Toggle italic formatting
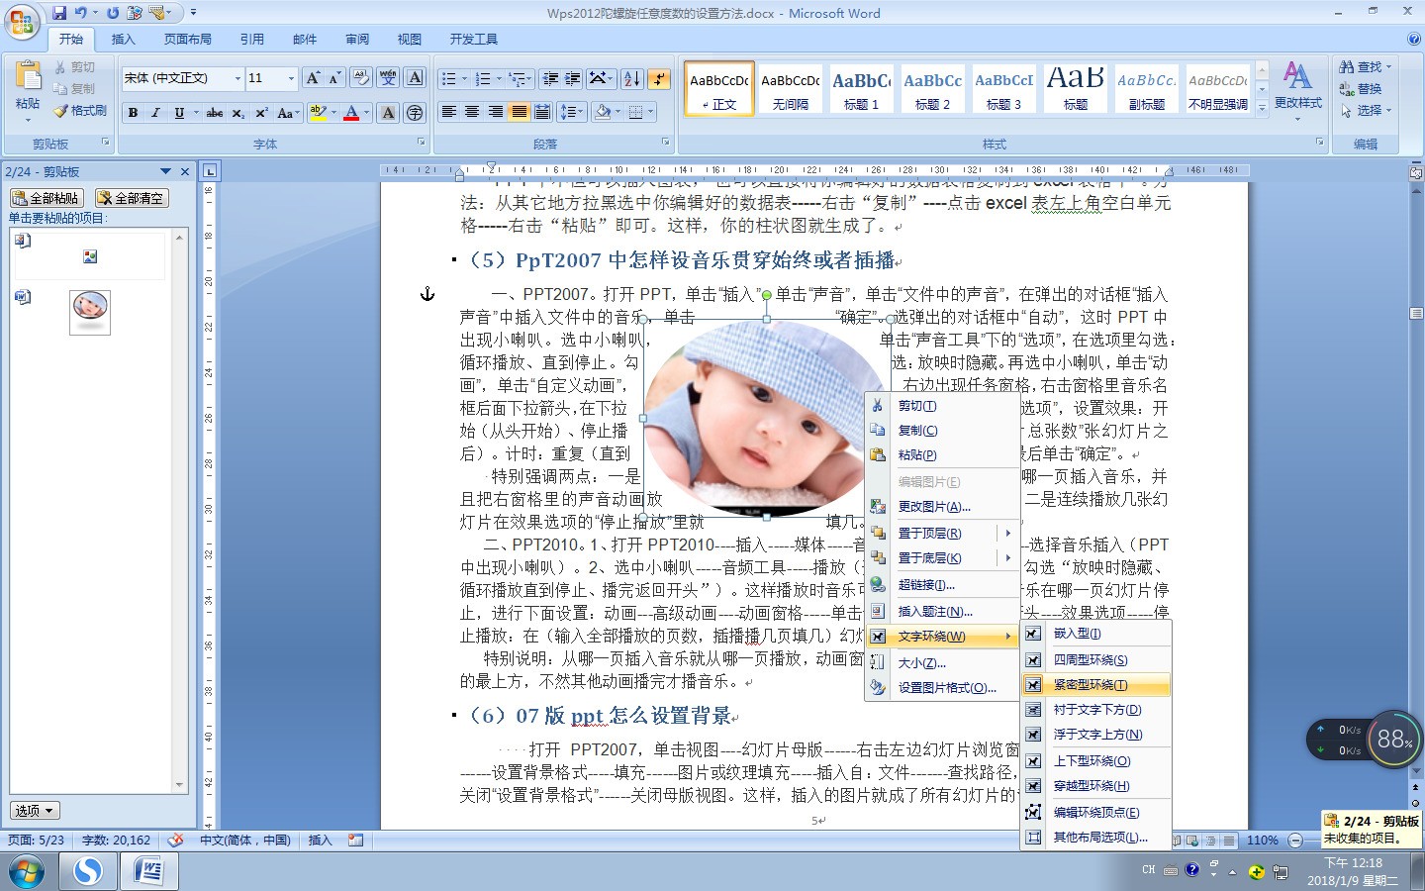 click(155, 113)
